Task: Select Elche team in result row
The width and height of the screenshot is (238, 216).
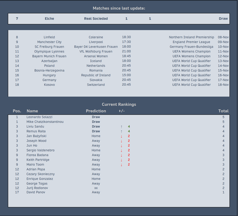Action: click(x=50, y=19)
